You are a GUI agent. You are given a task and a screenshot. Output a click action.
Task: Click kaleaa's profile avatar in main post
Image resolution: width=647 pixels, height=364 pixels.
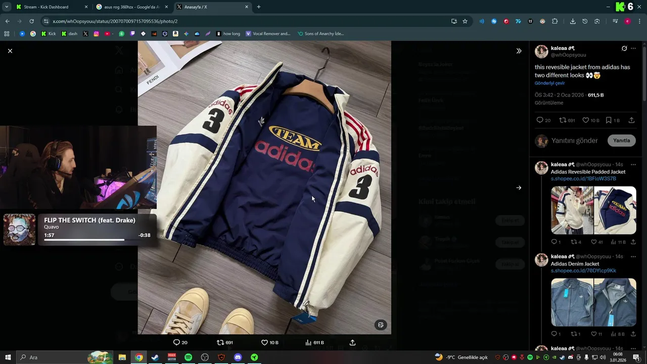(541, 52)
